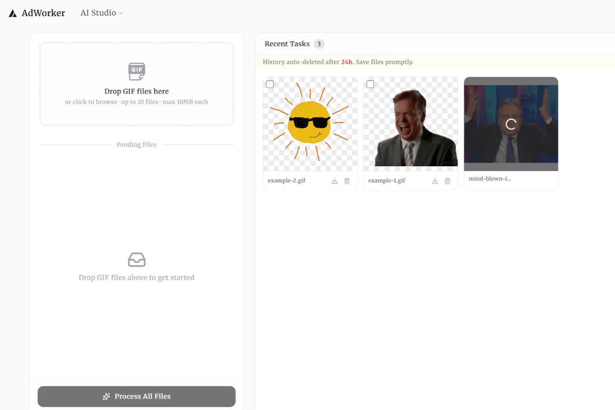Click the example-2.gif file name
The width and height of the screenshot is (615, 410).
(x=287, y=181)
